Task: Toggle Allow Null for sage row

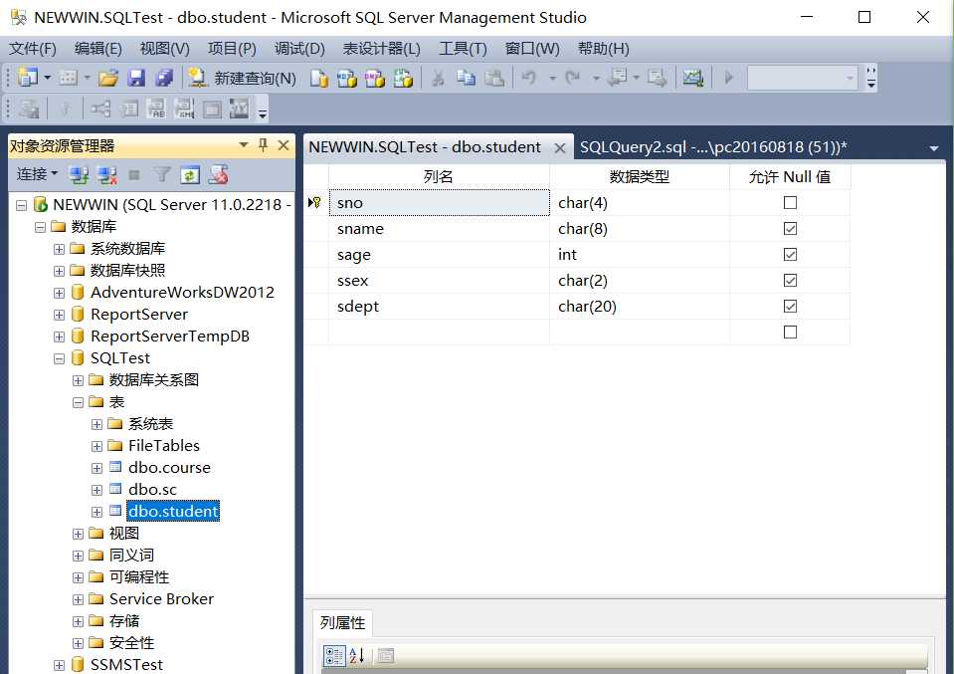Action: coord(790,255)
